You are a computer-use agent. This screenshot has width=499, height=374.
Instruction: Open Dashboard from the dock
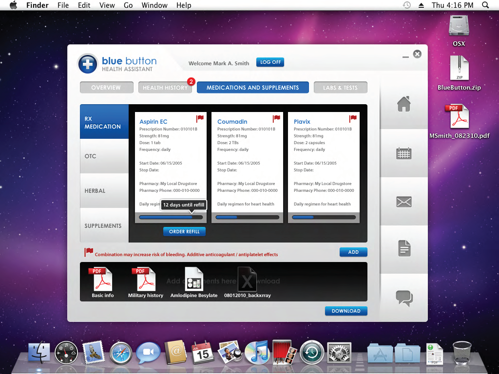(x=66, y=353)
